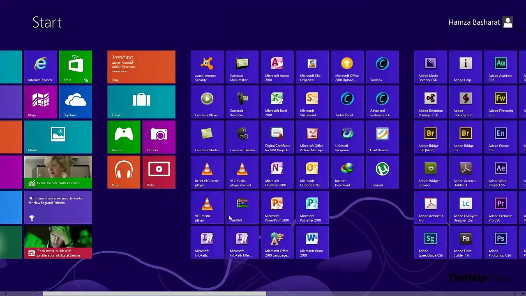The width and height of the screenshot is (526, 296).
Task: Open the Travel tile
Action: point(141,102)
